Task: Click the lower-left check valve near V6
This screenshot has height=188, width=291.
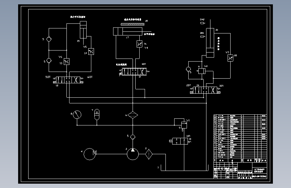Action: point(49,61)
